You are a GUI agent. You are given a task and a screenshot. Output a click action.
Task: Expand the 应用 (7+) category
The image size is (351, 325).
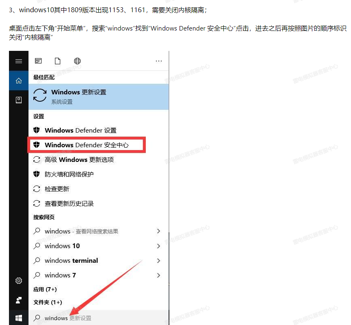[45, 290]
